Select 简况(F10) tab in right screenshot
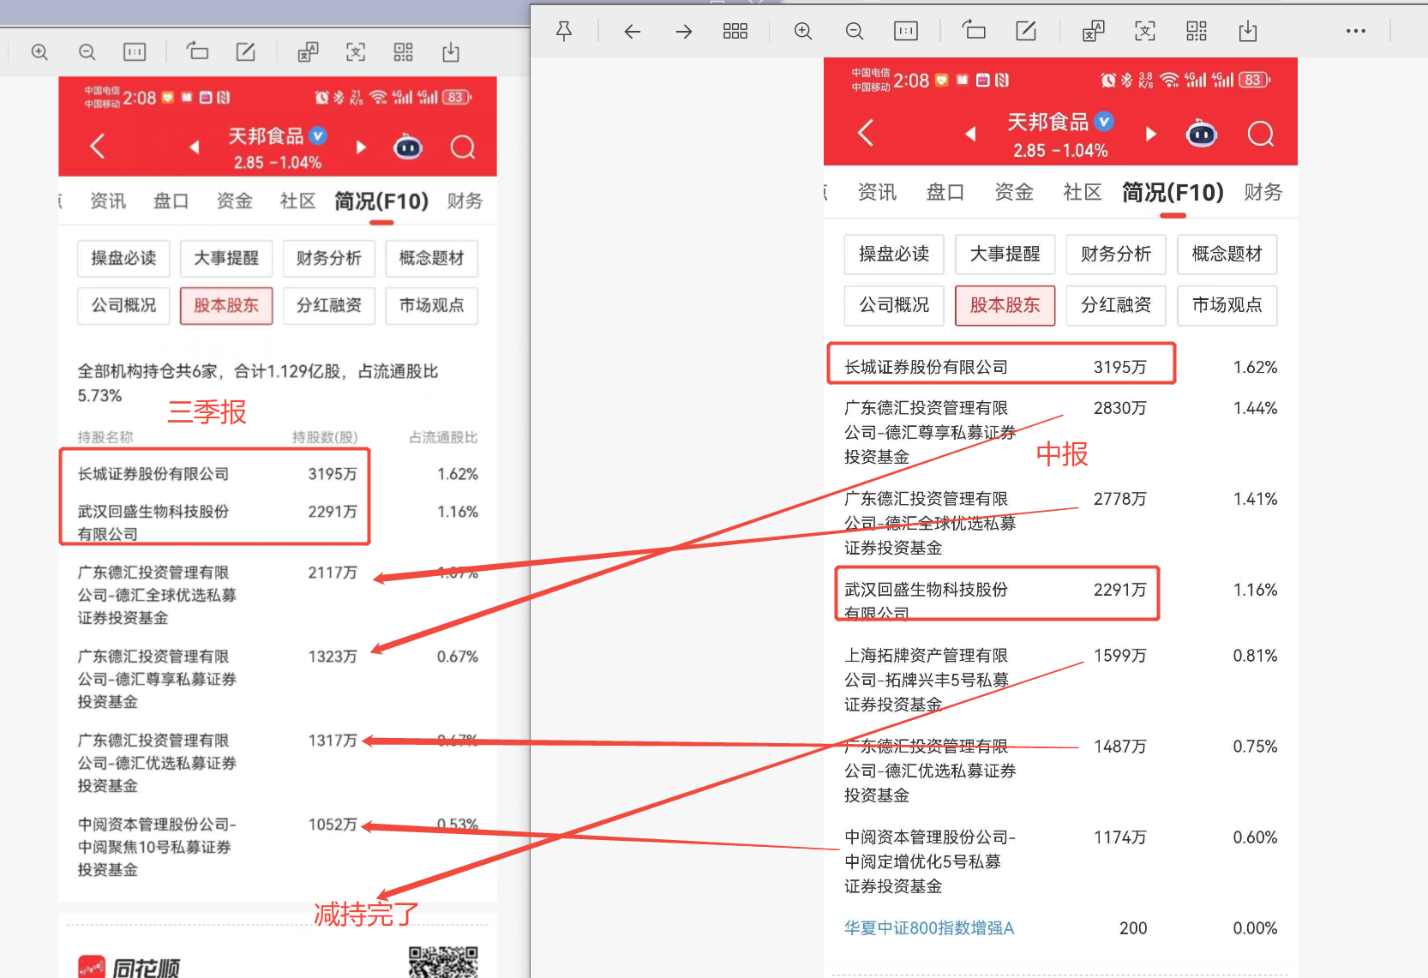This screenshot has height=978, width=1428. click(x=1173, y=192)
